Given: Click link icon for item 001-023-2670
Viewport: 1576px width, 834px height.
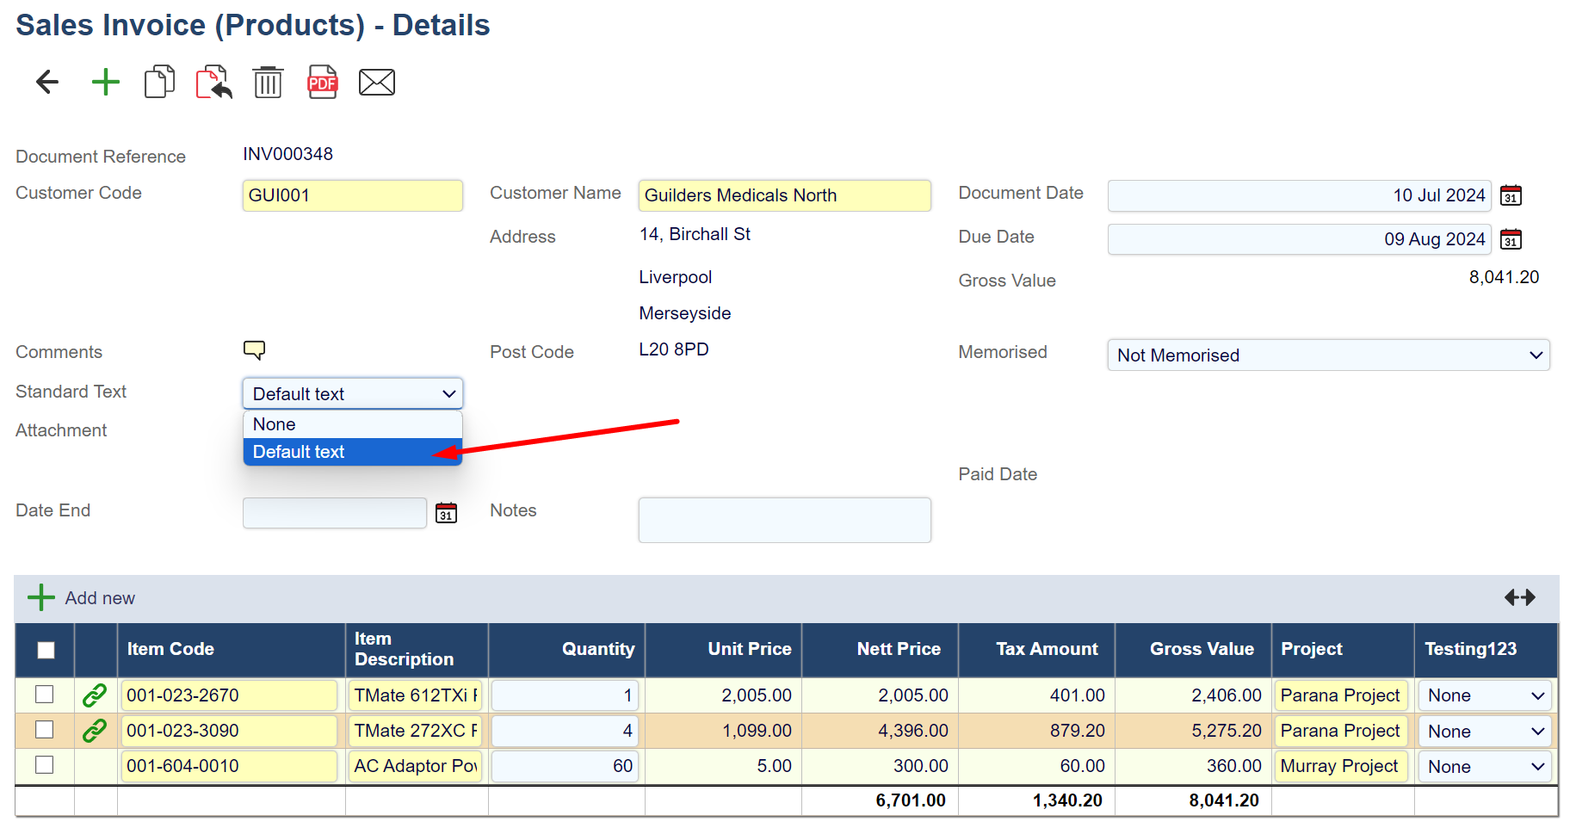Looking at the screenshot, I should click(95, 695).
